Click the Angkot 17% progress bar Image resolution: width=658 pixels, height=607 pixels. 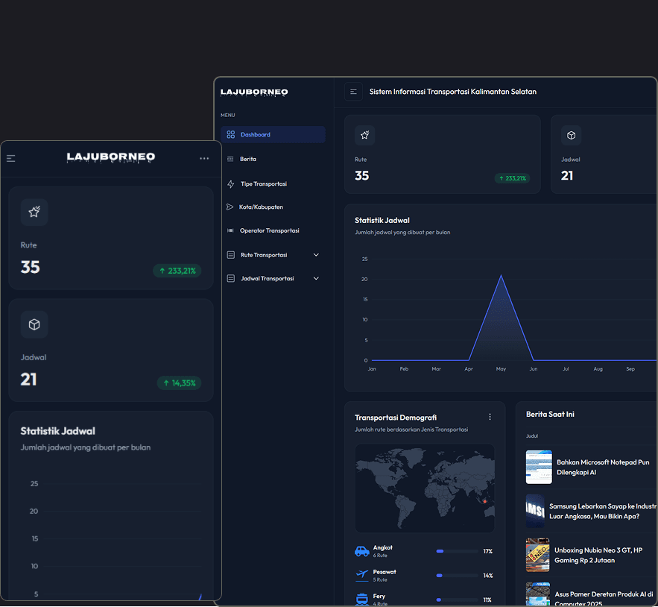[x=457, y=551]
